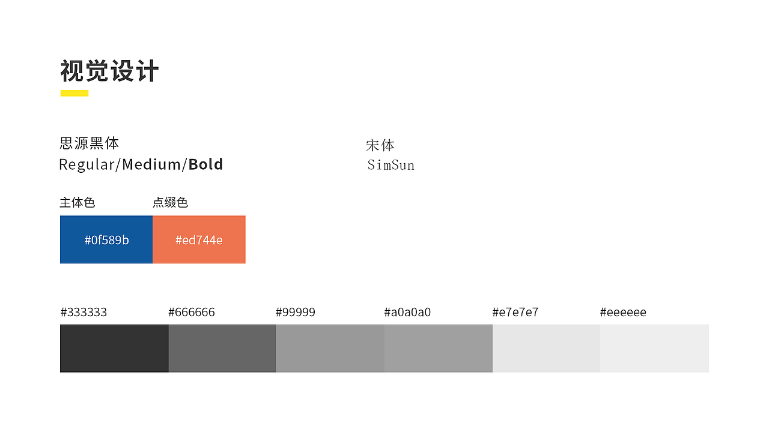Click the word "Regular" font weight
The height and width of the screenshot is (432, 769).
[86, 164]
